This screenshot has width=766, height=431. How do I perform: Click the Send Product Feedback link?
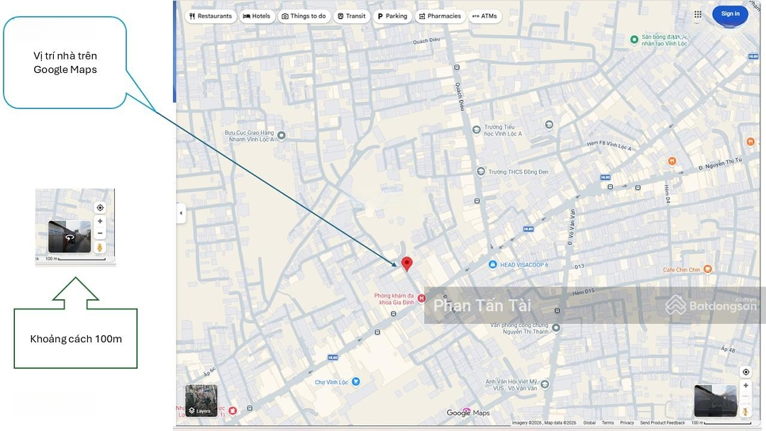pos(662,423)
